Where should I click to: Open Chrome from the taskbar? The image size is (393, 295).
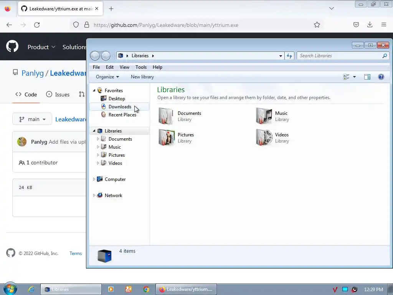pos(146,289)
